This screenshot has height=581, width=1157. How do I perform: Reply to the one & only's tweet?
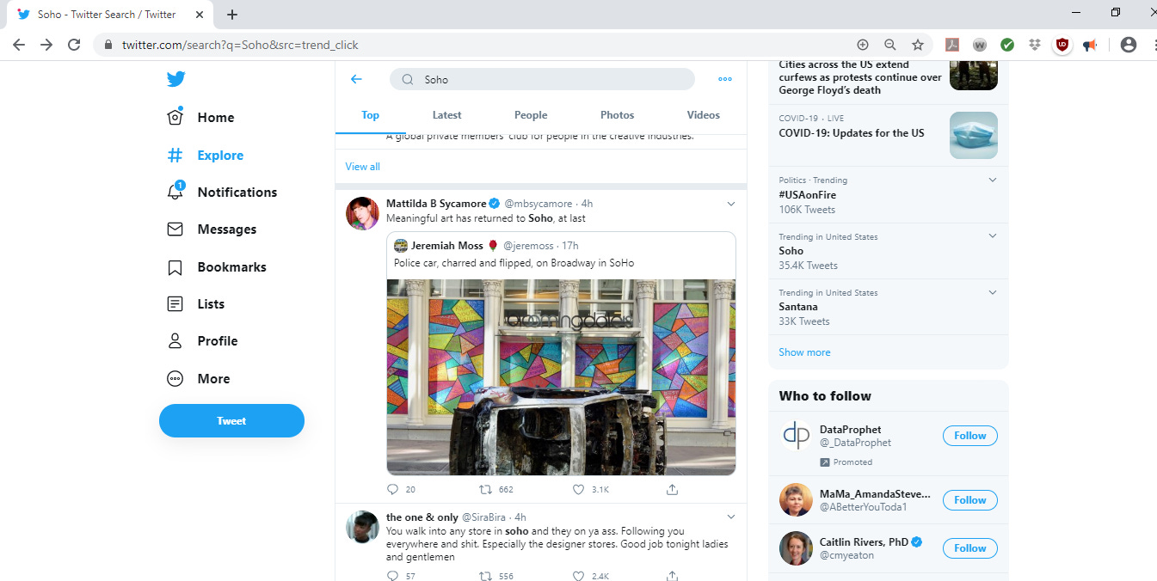click(x=393, y=576)
